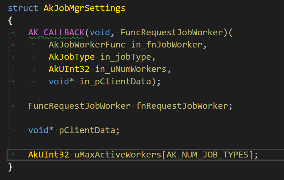The image size is (284, 180).
Task: Click the closing curly brace of struct
Action: coord(10,167)
